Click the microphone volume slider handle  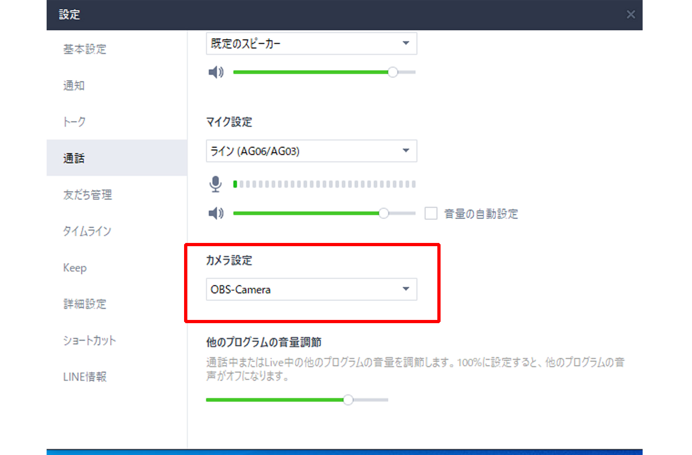(x=383, y=213)
